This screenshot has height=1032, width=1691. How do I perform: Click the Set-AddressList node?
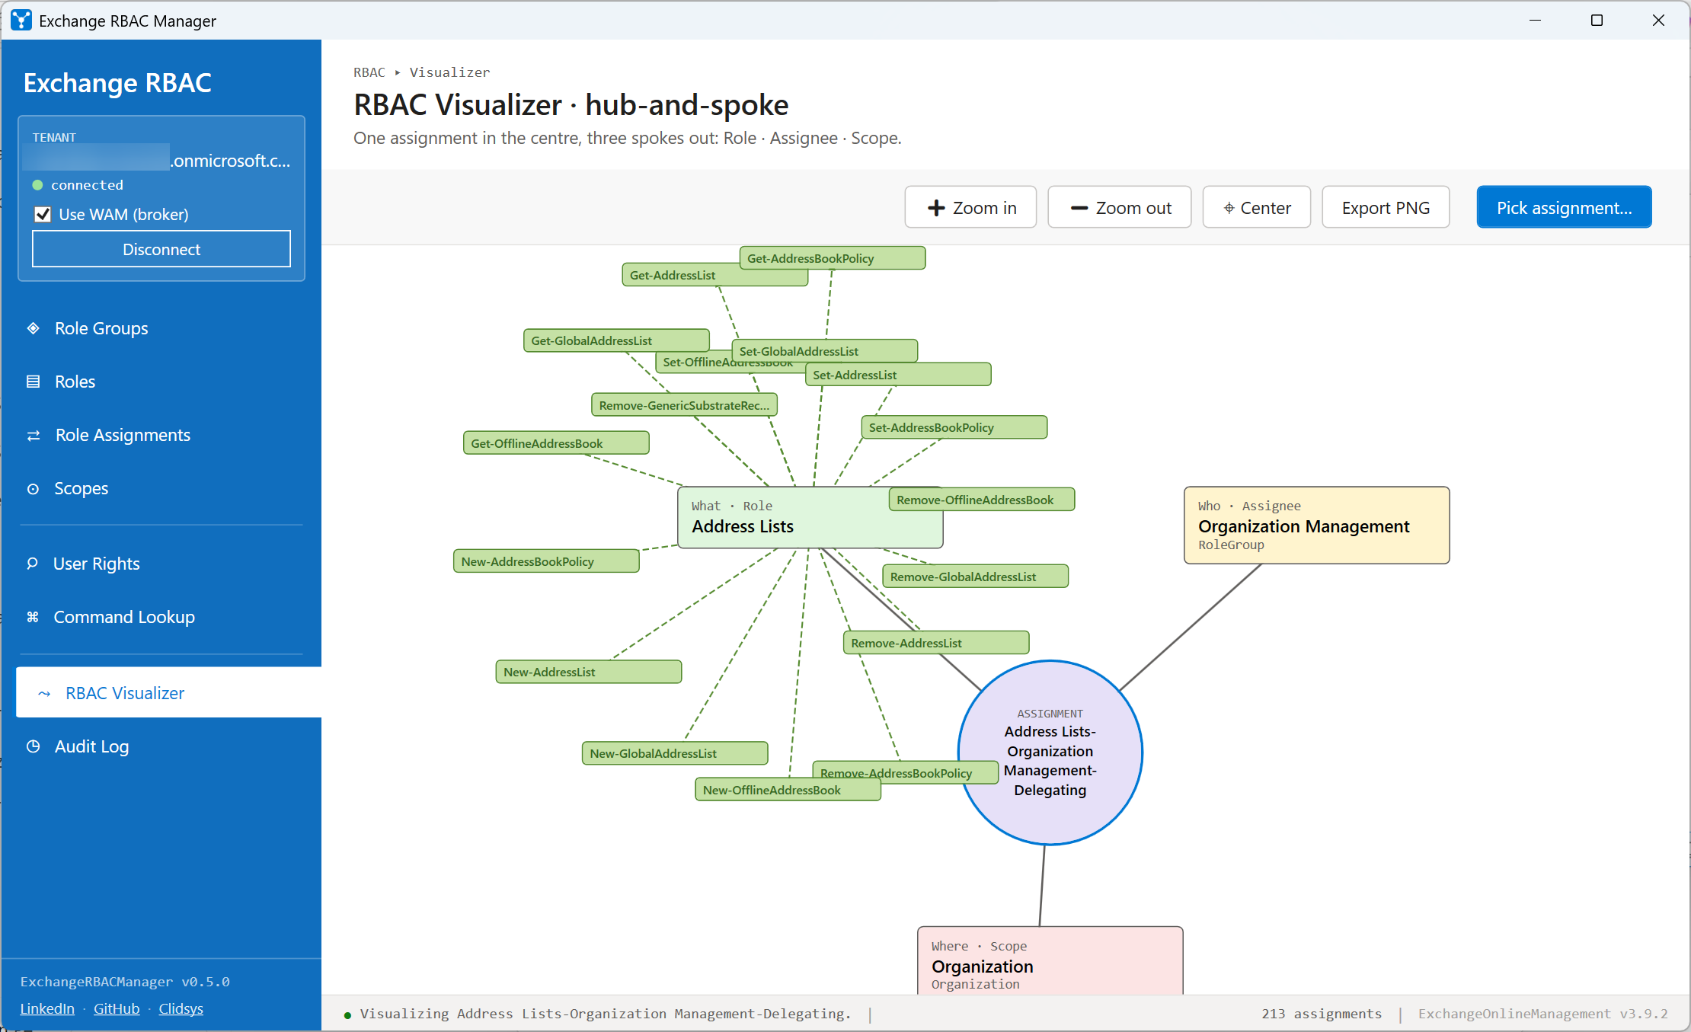pyautogui.click(x=898, y=375)
